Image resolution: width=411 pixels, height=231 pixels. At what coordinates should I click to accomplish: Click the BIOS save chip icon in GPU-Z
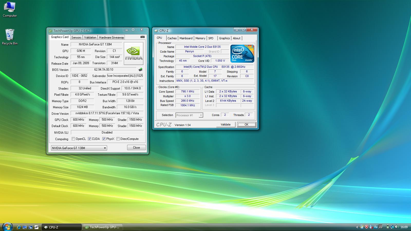tap(140, 69)
